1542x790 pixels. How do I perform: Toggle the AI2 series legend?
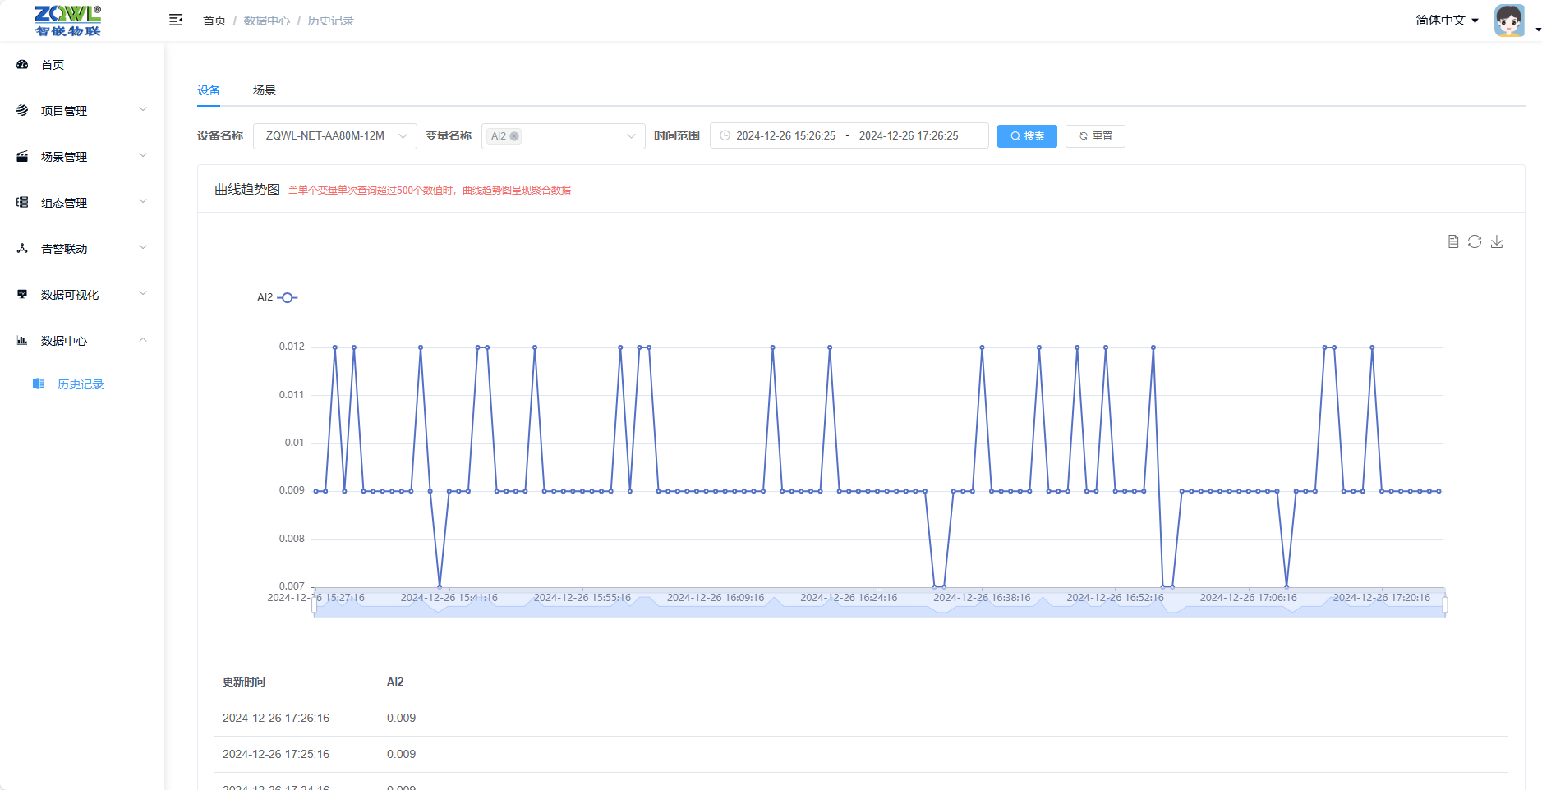coord(278,297)
